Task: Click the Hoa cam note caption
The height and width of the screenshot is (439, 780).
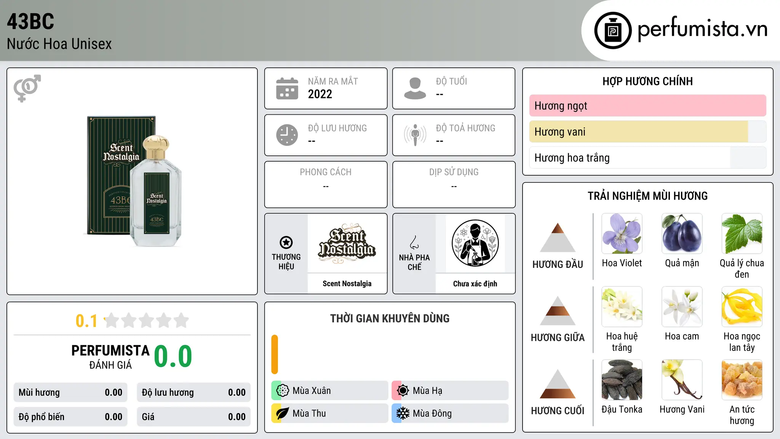Action: coord(682,336)
